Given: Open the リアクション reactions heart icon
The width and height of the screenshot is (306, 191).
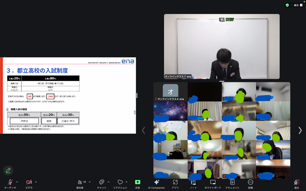Looking at the screenshot, I should click(120, 182).
